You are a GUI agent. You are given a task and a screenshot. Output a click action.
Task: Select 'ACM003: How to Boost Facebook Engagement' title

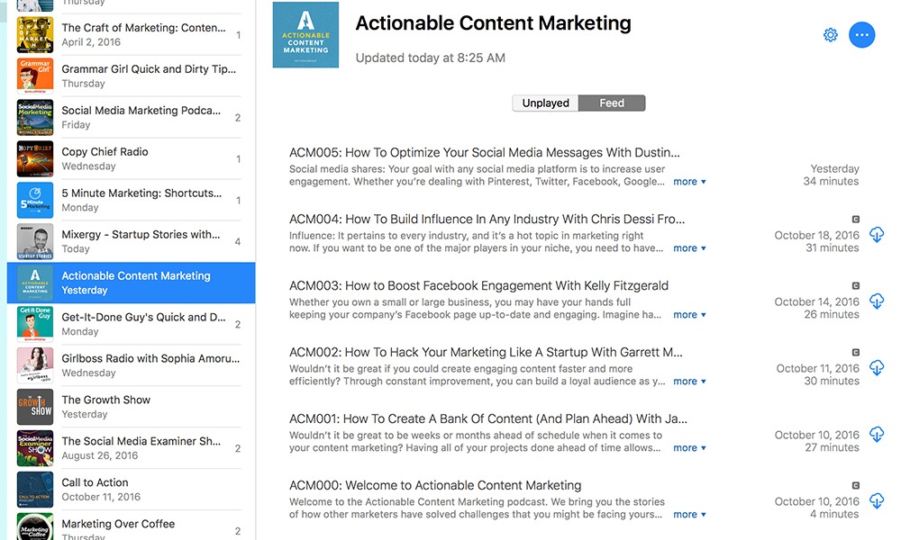pos(478,285)
